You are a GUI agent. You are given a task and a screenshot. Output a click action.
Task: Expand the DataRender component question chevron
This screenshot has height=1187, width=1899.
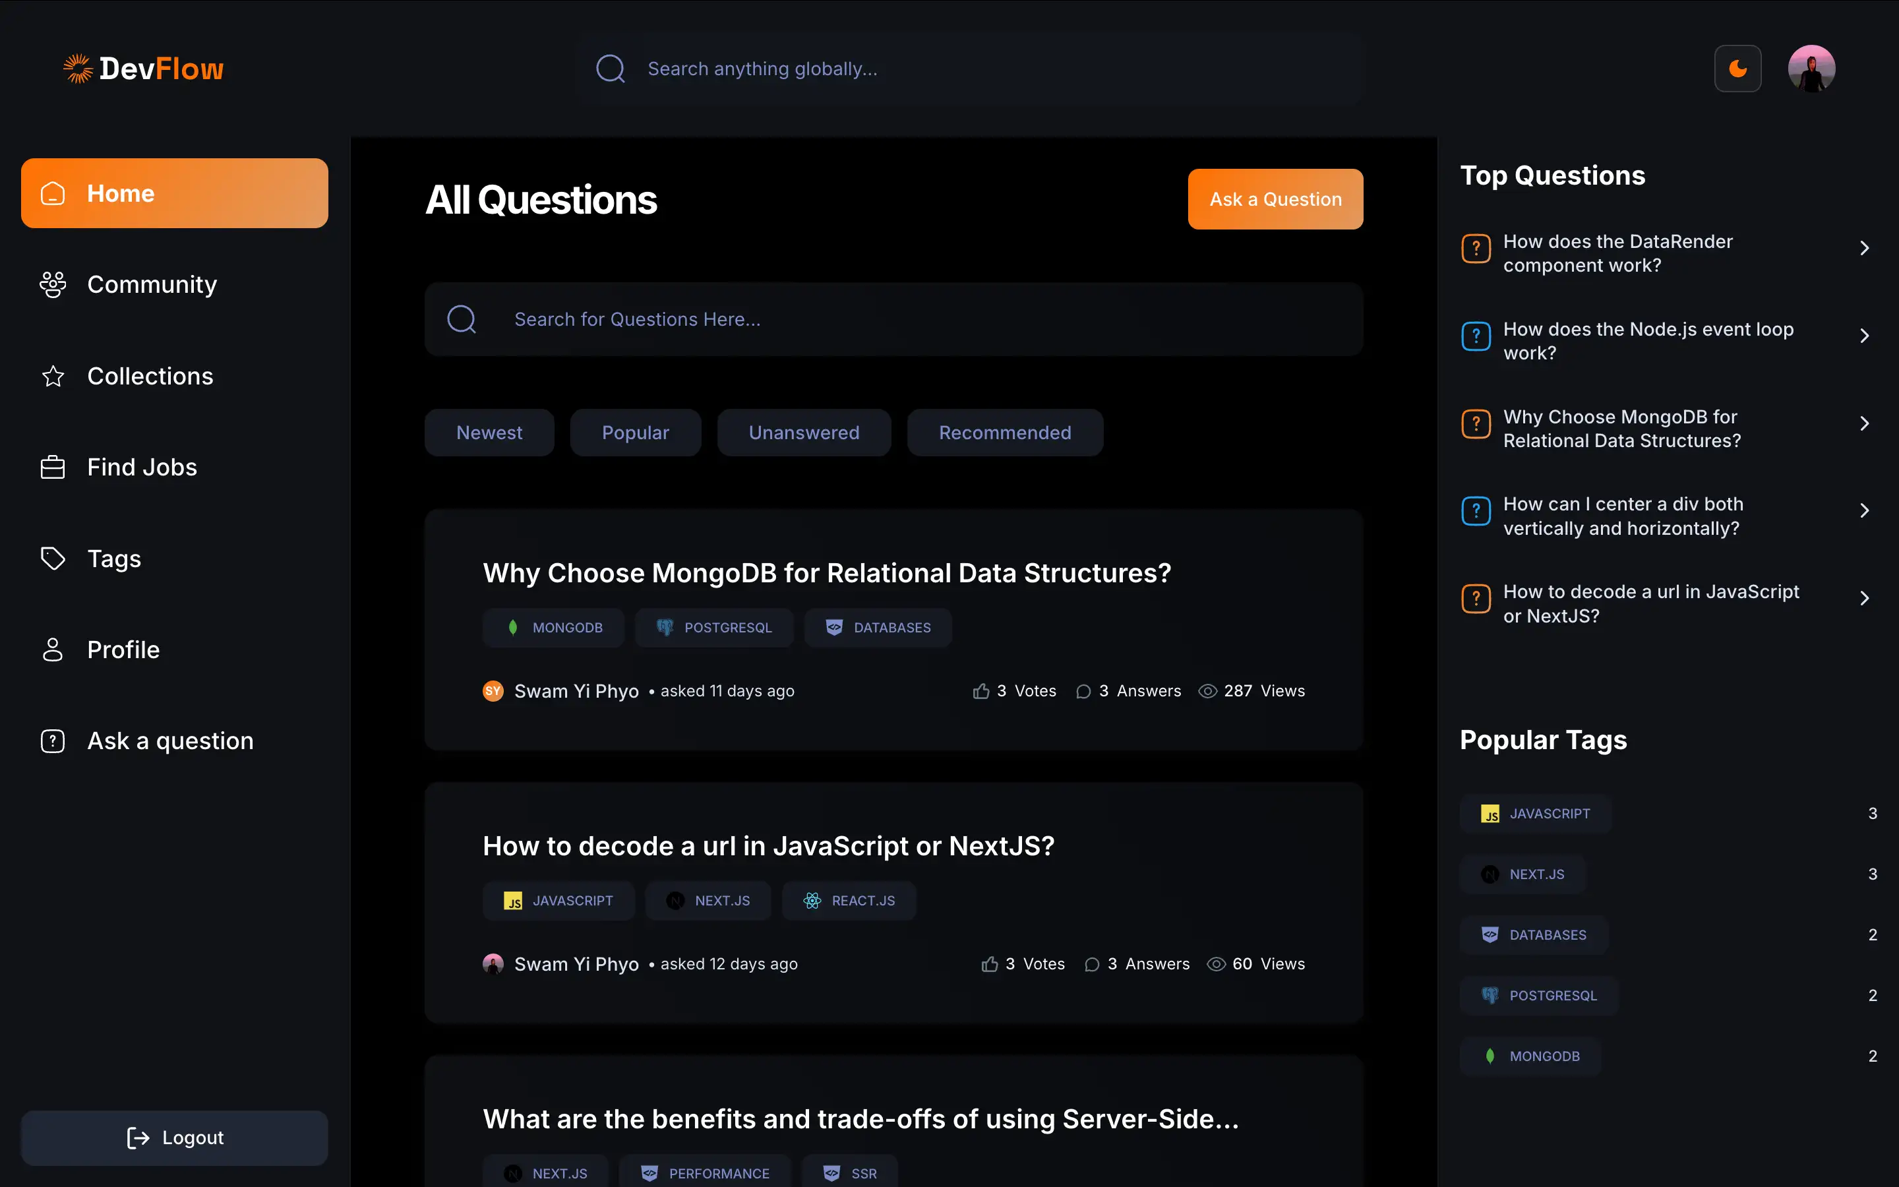tap(1865, 247)
